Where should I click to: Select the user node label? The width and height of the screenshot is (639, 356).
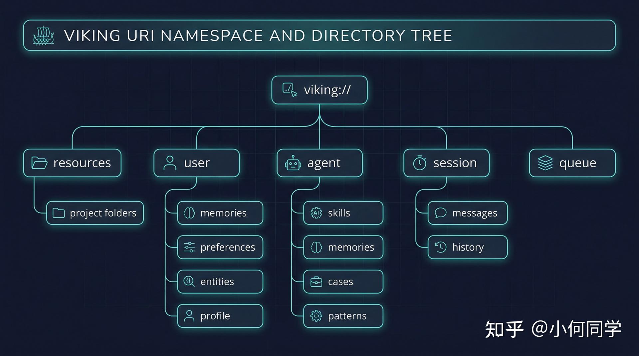click(x=197, y=163)
